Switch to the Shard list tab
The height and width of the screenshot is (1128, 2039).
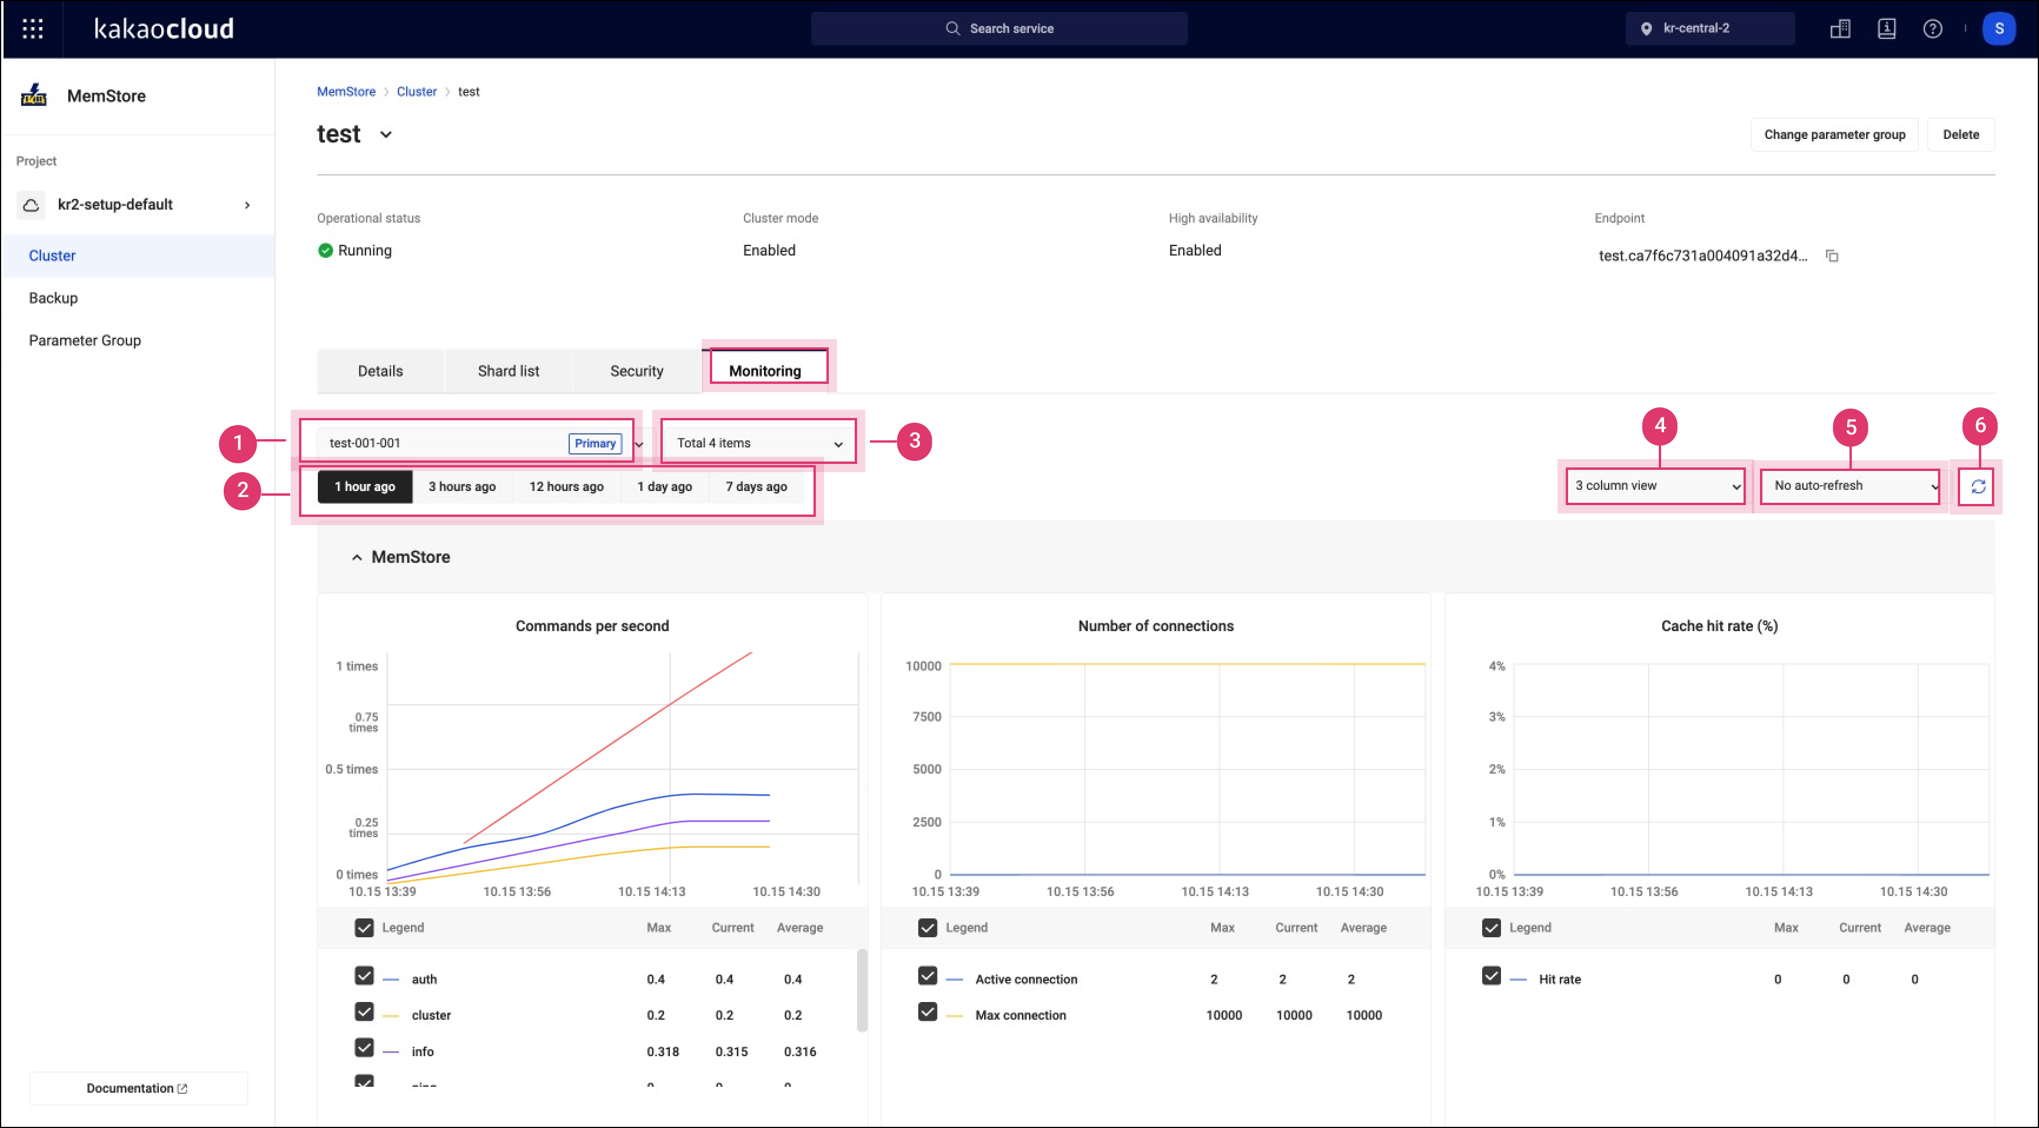pos(508,371)
